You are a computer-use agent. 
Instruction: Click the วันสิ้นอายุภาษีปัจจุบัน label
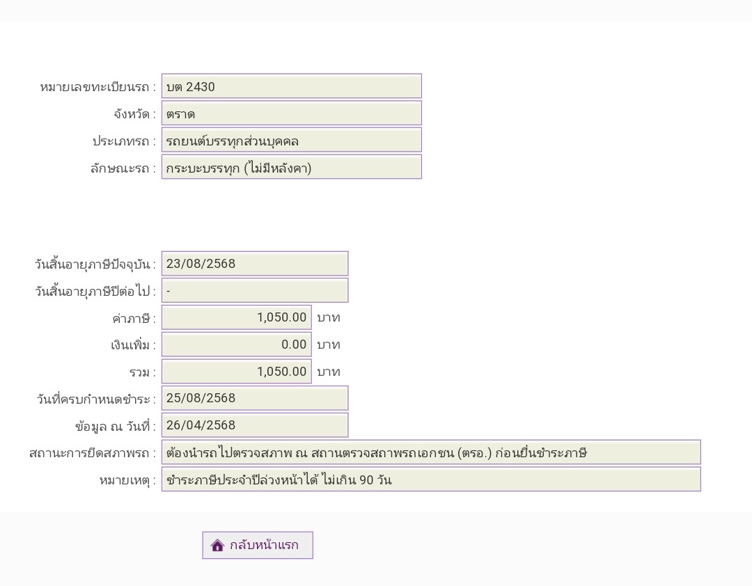point(95,264)
